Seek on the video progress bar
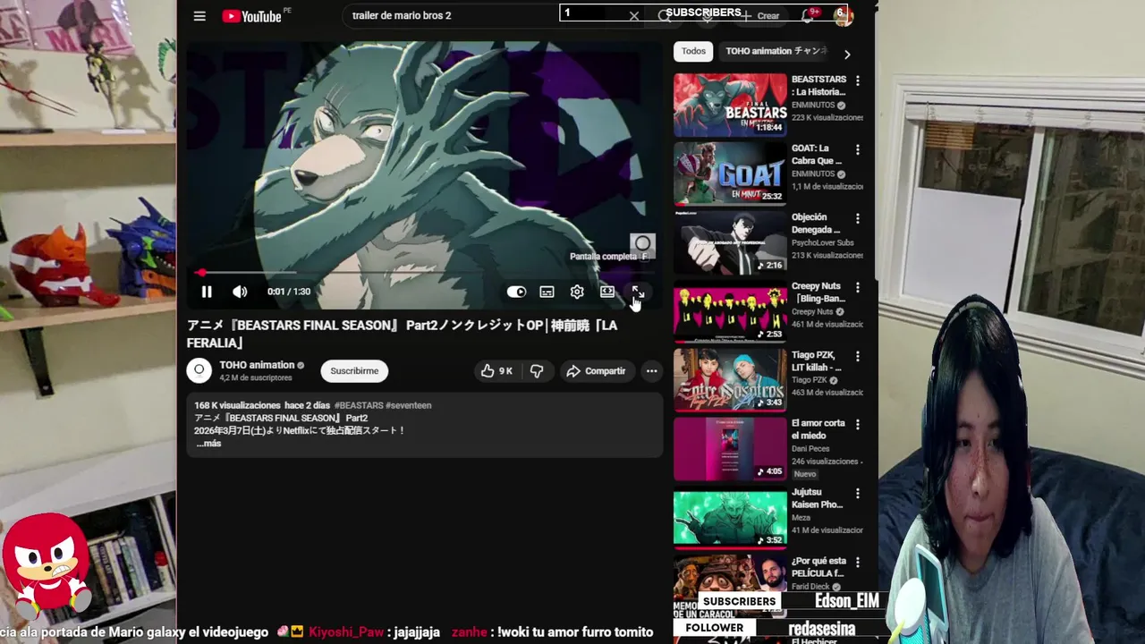Screen dimensions: 1145x644 [x=425, y=273]
